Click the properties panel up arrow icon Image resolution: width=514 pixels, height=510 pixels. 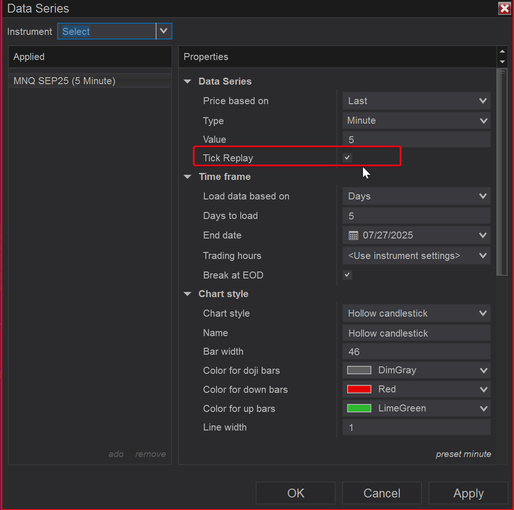point(502,52)
